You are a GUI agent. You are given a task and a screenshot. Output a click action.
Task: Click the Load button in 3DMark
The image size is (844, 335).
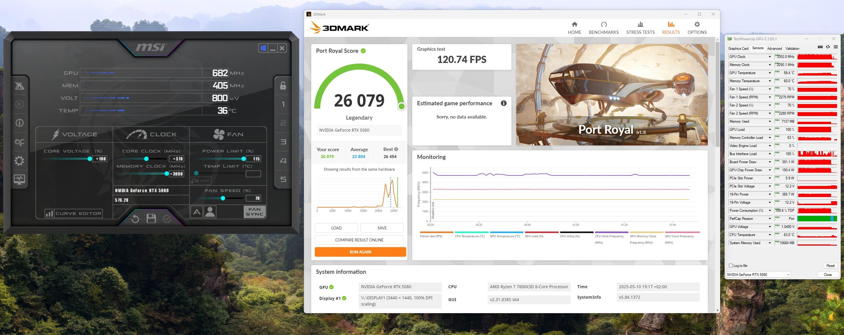tap(336, 228)
